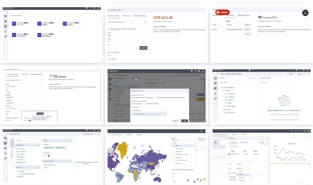Screen dimensions: 313x185
Task: Open the Event Left click dropdown in Actions
Action: click(x=243, y=169)
